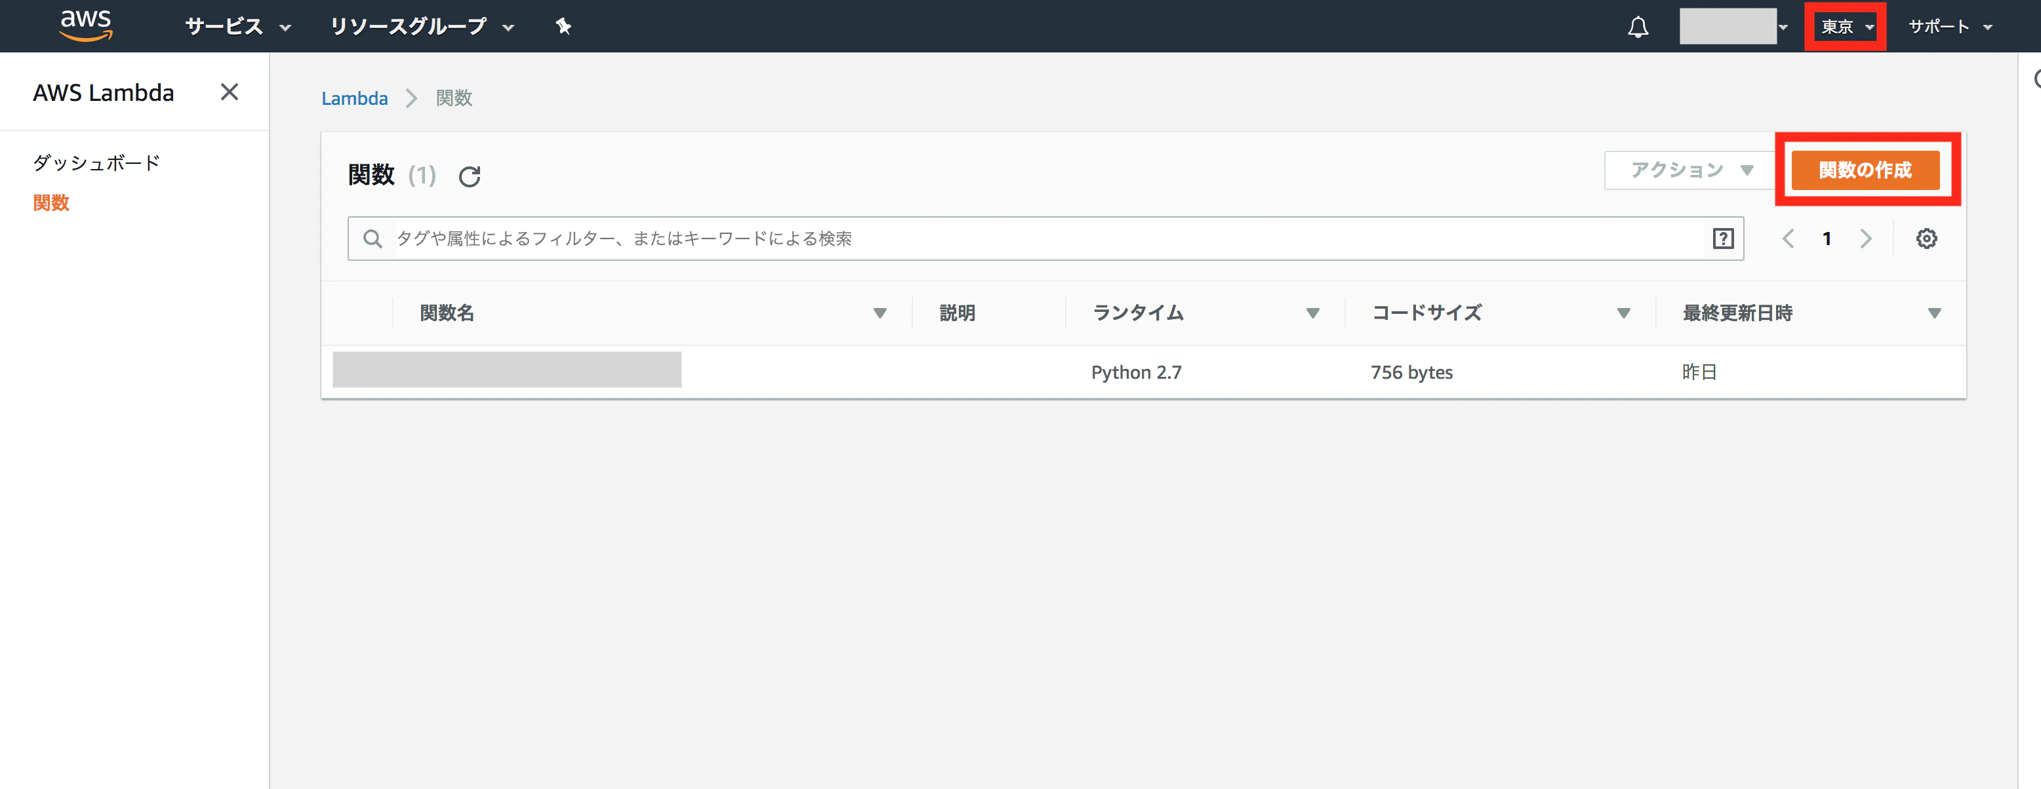2041x789 pixels.
Task: Click the 関数の作成 button
Action: pyautogui.click(x=1865, y=170)
